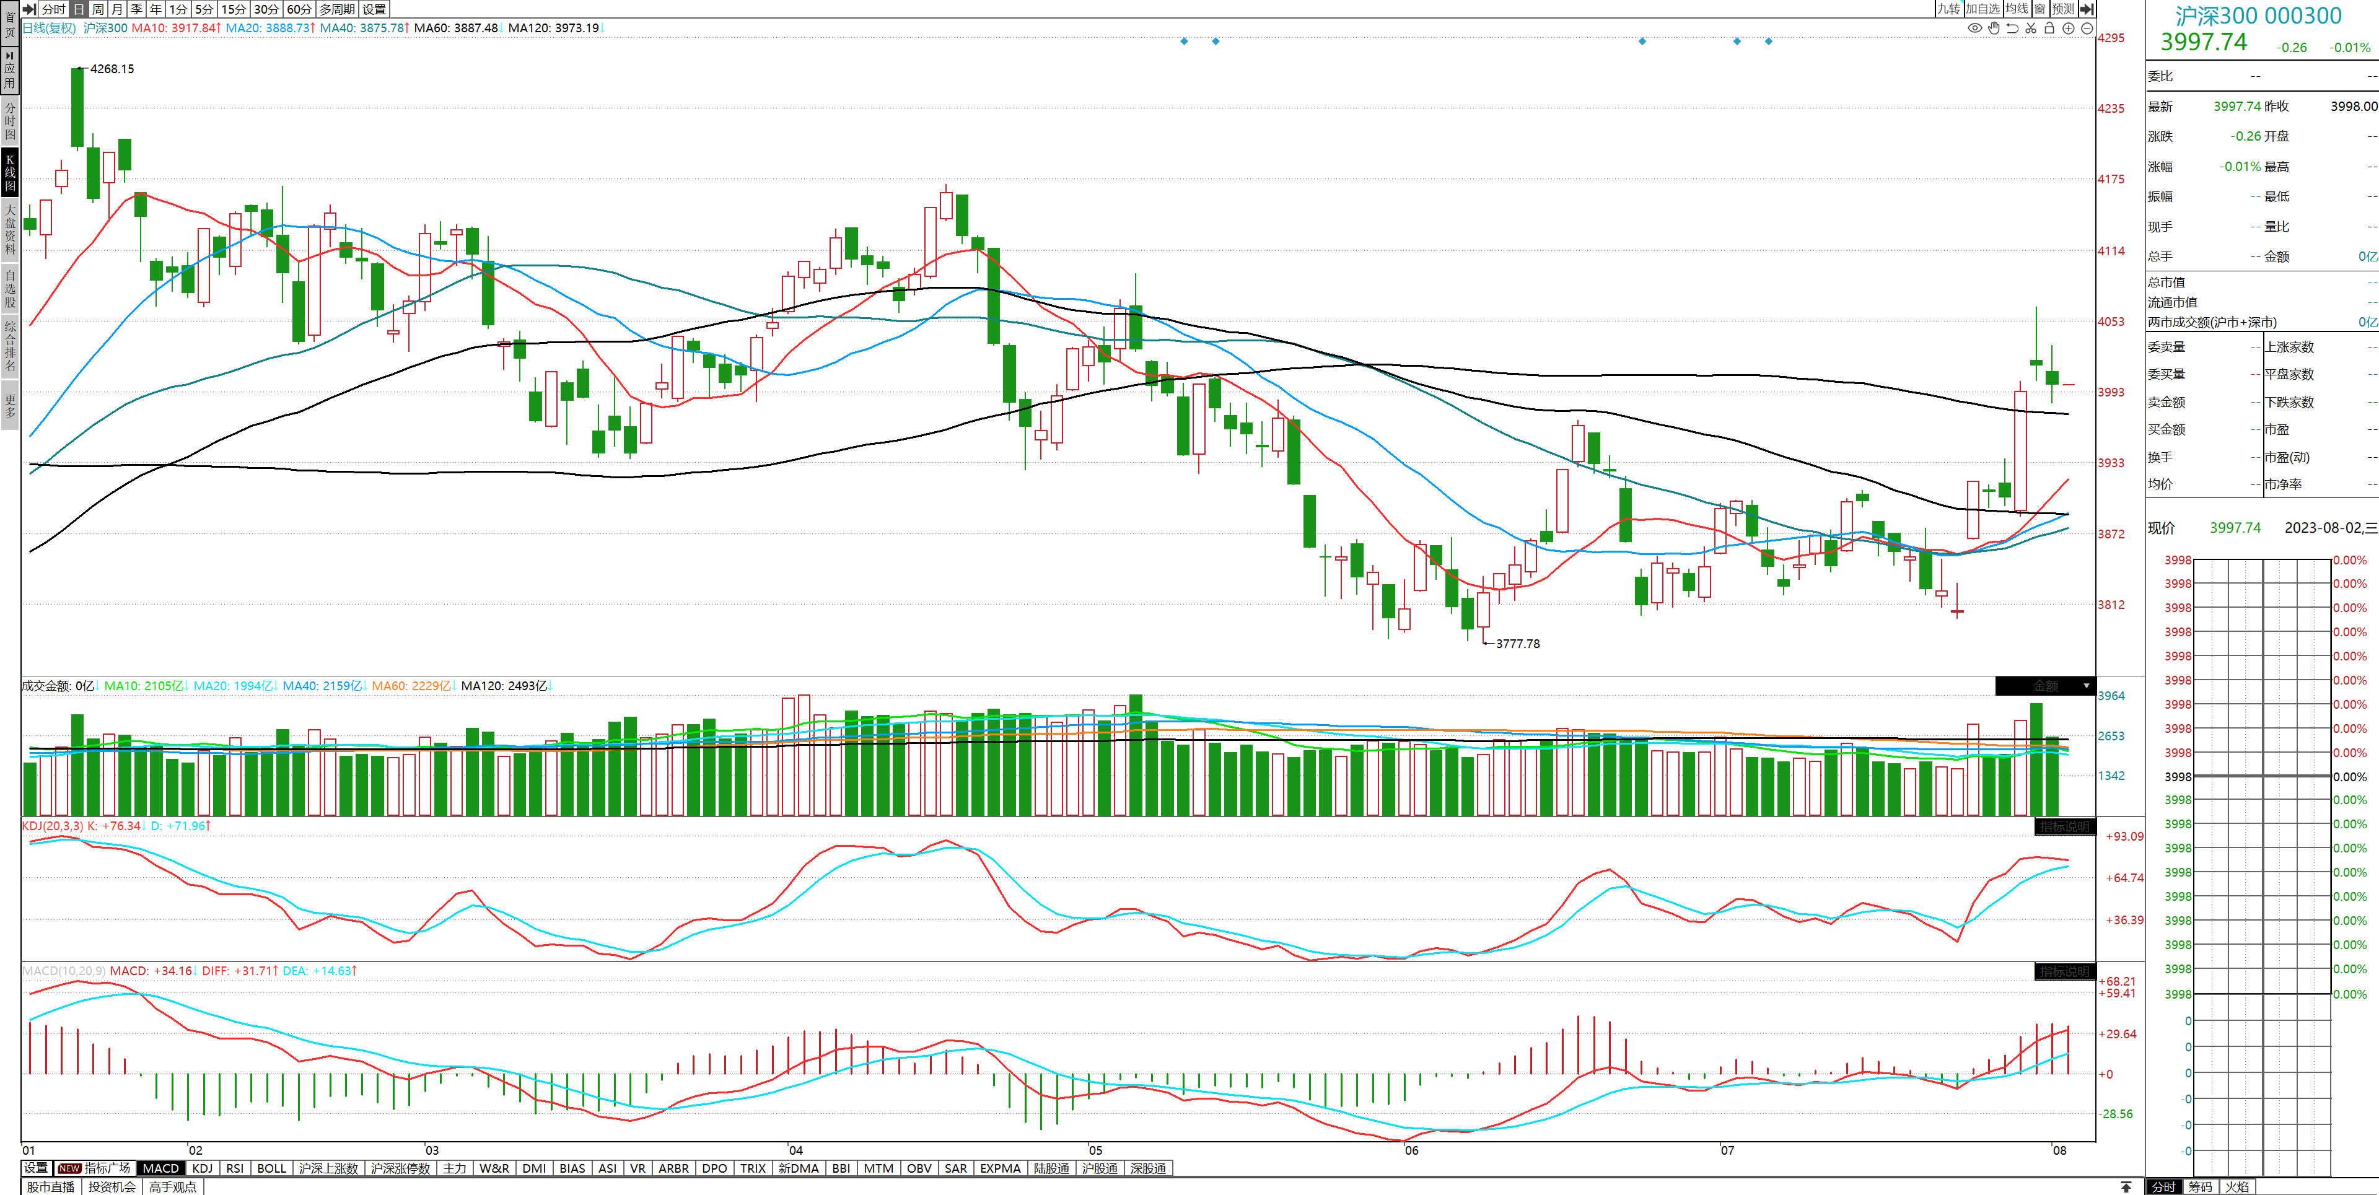The image size is (2379, 1195).
Task: Select the scissors cut tool icon
Action: pos(2031,28)
